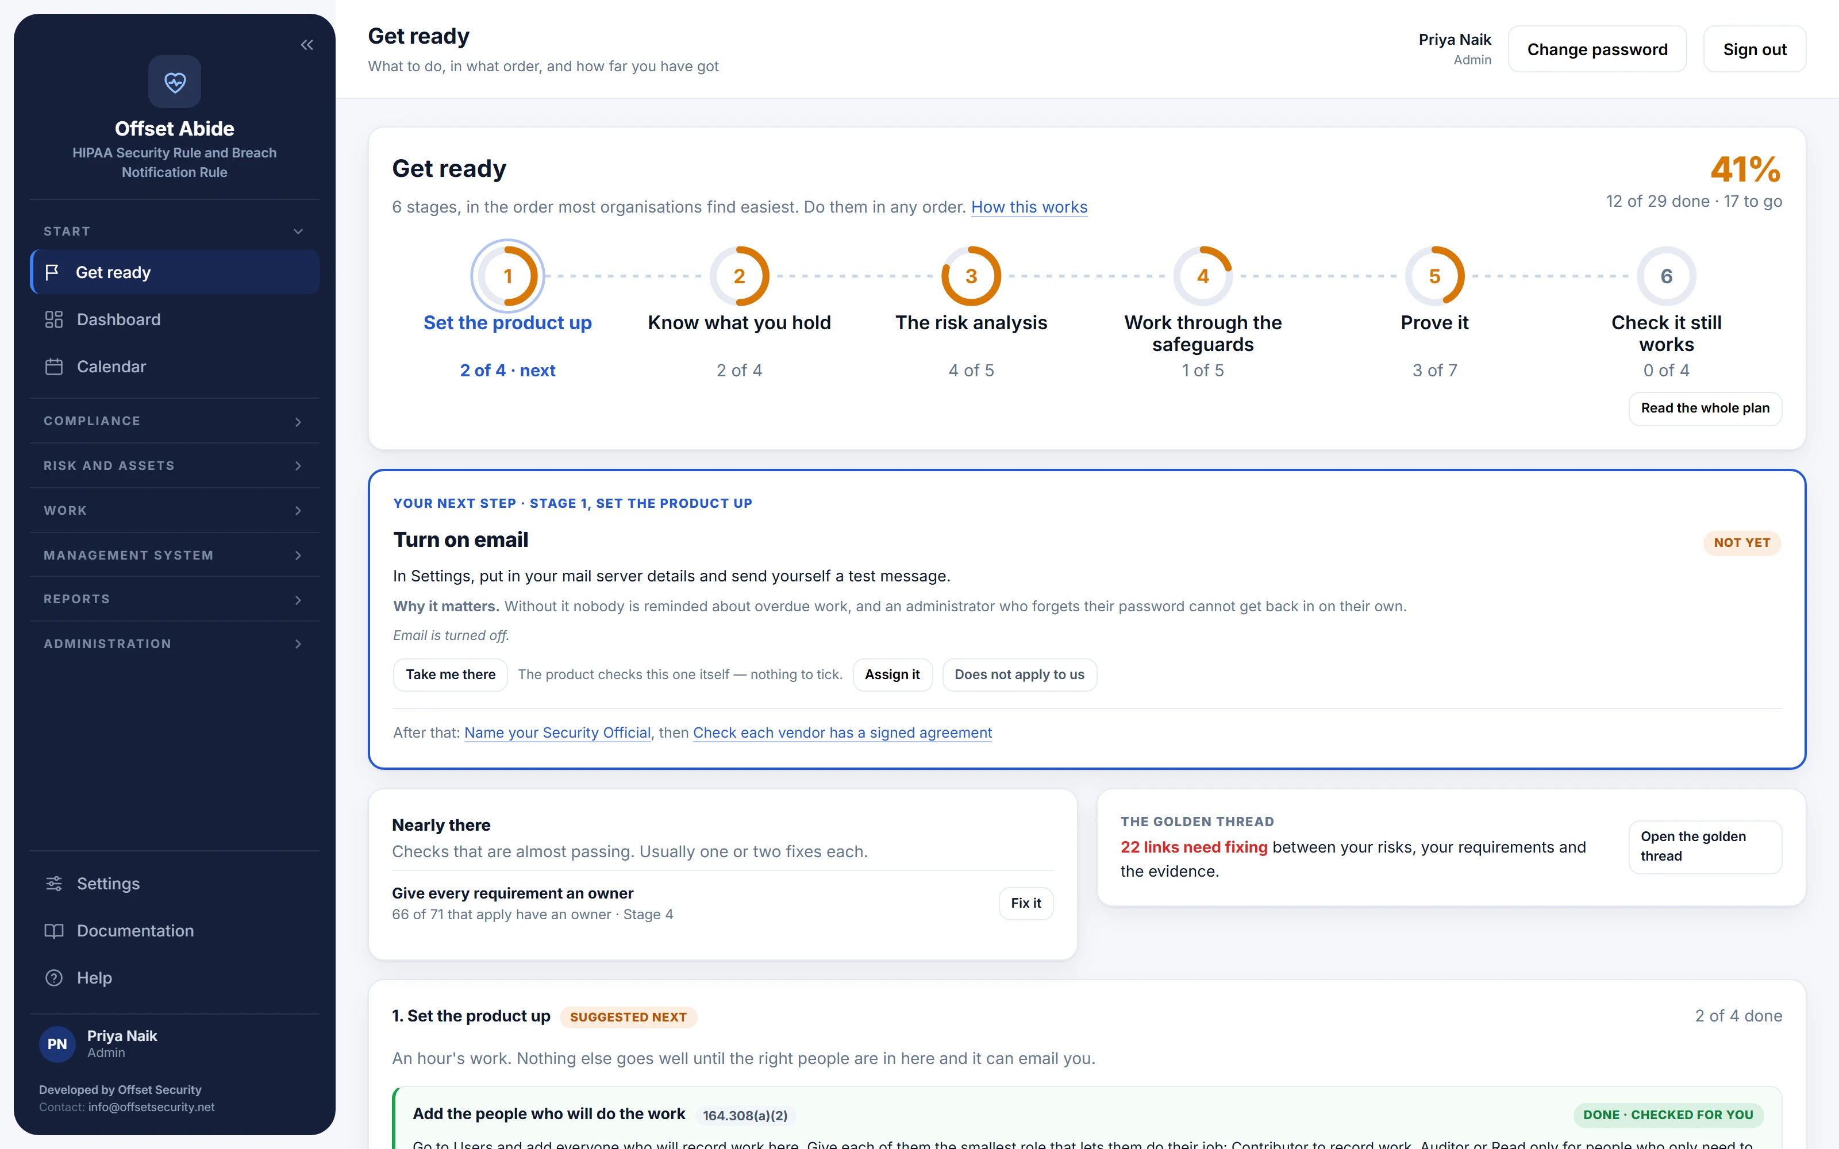
Task: Click the Settings sliders icon
Action: 53,883
